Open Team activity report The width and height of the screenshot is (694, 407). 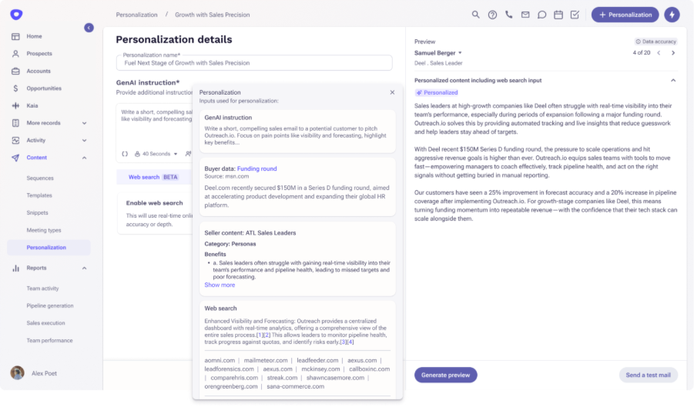coord(42,289)
